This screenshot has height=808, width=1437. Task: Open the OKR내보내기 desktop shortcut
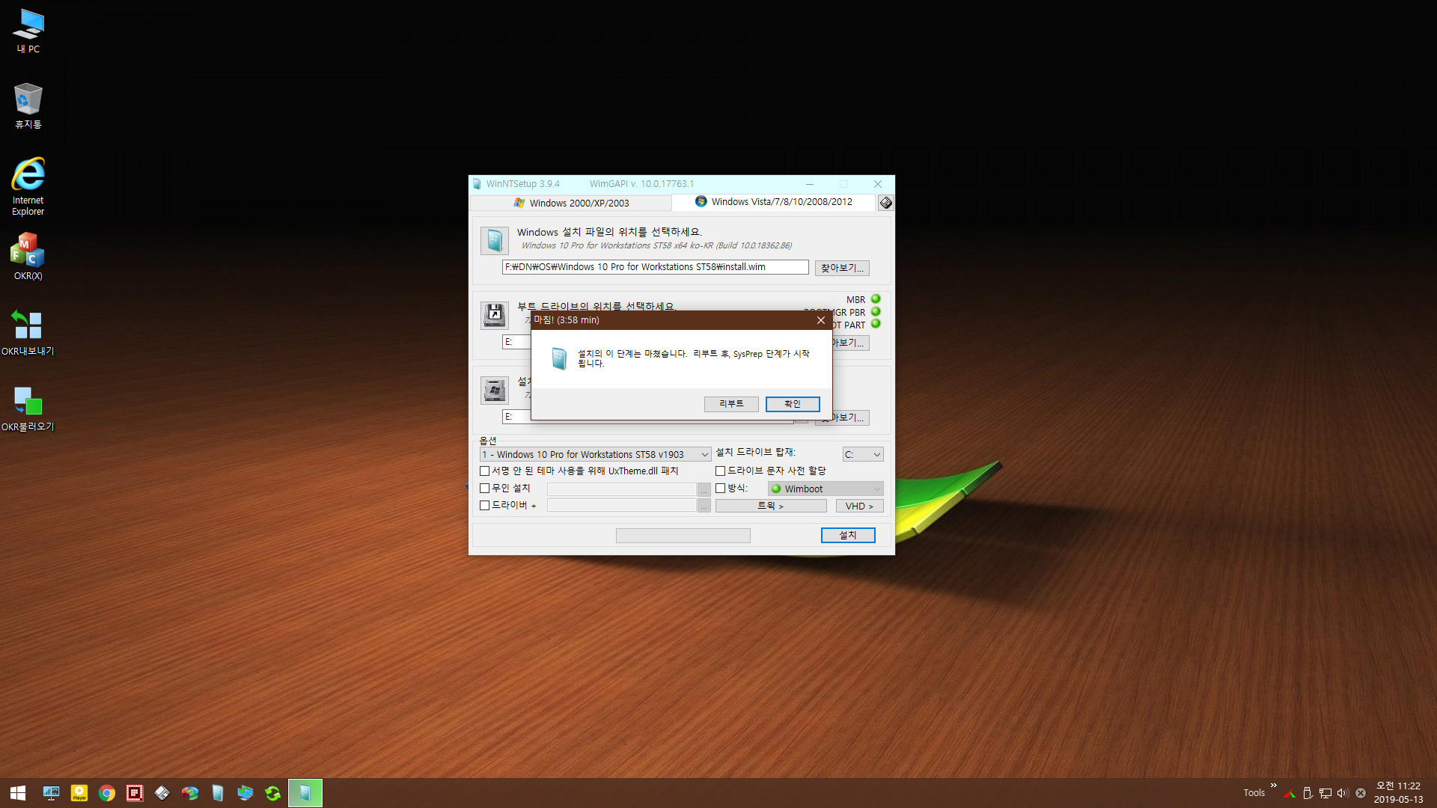point(28,332)
